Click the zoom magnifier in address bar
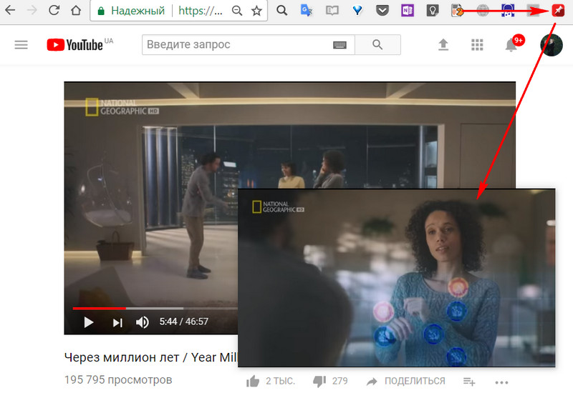The image size is (573, 393). (237, 11)
